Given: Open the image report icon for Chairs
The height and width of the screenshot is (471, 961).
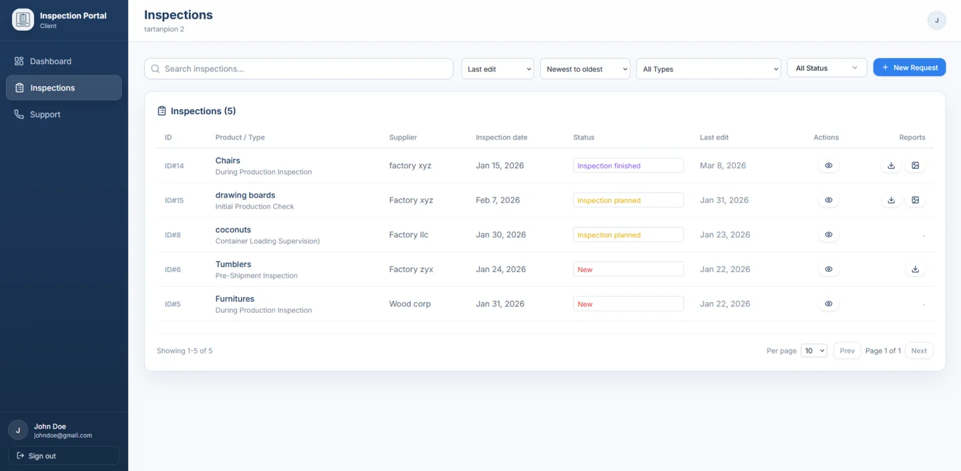Looking at the screenshot, I should [915, 165].
